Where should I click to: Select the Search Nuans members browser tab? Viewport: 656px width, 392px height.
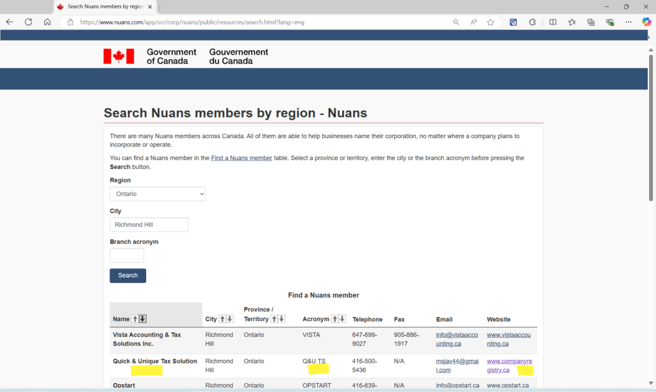104,6
